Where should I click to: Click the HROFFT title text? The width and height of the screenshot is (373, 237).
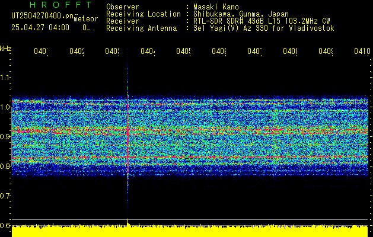pyautogui.click(x=60, y=5)
